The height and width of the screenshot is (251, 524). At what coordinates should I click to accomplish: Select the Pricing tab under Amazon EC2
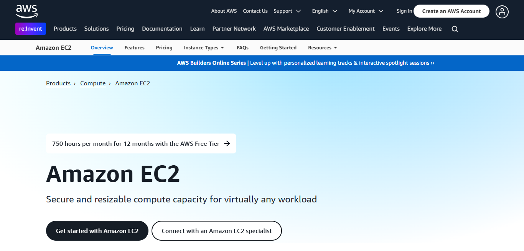pos(164,48)
